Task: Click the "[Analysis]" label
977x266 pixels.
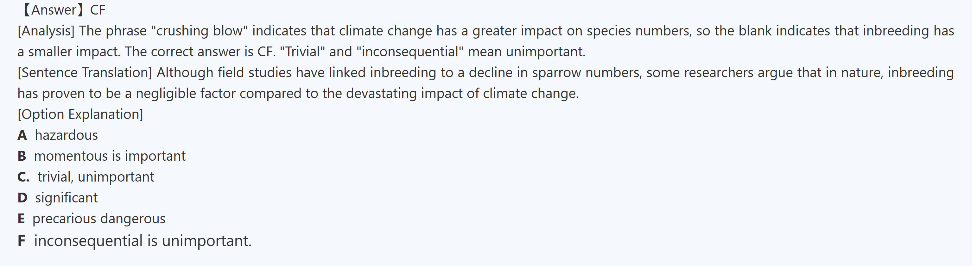Action: [x=46, y=31]
